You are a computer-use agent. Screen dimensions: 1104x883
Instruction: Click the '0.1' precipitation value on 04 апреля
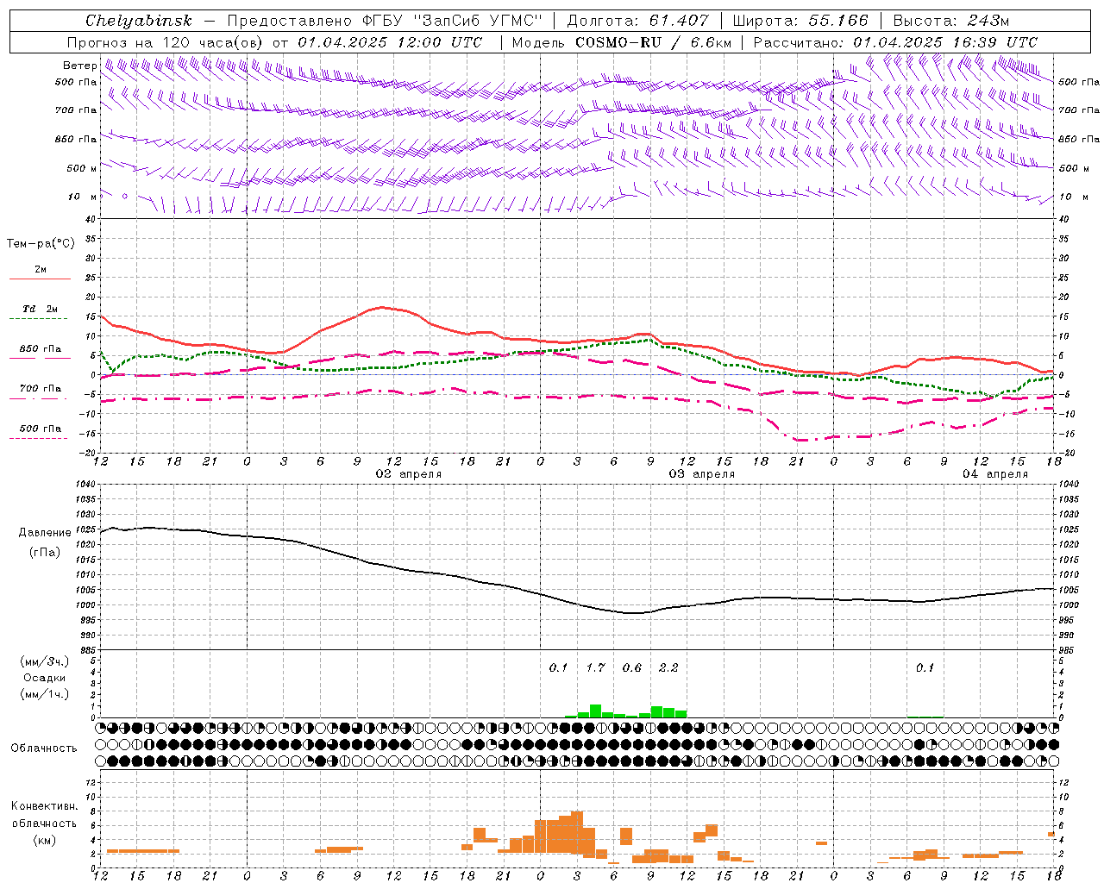point(925,667)
